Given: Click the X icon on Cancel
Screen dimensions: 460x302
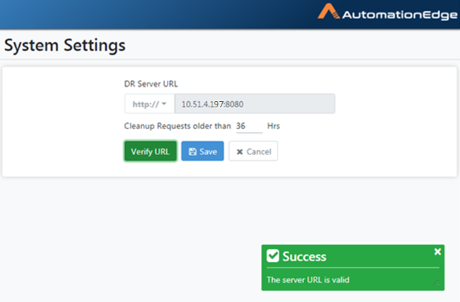Looking at the screenshot, I should tap(240, 152).
